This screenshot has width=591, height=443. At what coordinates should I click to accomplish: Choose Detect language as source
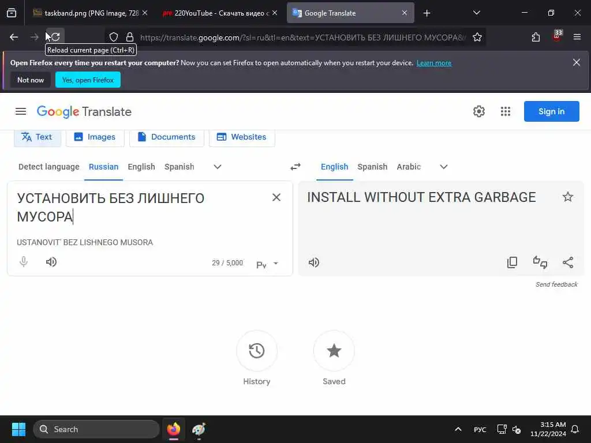click(x=49, y=167)
